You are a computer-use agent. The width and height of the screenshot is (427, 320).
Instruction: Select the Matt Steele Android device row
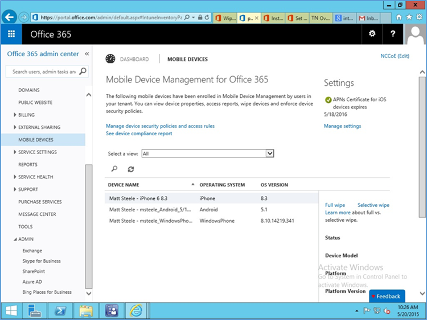point(151,209)
